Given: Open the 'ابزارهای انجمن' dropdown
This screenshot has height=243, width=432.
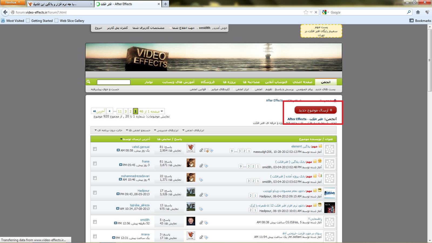Looking at the screenshot, I should 193,130.
